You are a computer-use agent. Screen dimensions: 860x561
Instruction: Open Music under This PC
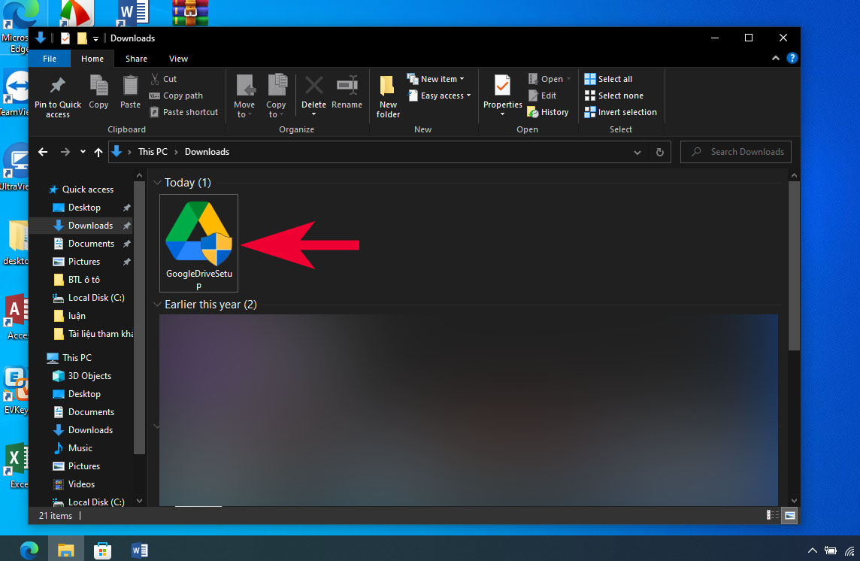73,448
